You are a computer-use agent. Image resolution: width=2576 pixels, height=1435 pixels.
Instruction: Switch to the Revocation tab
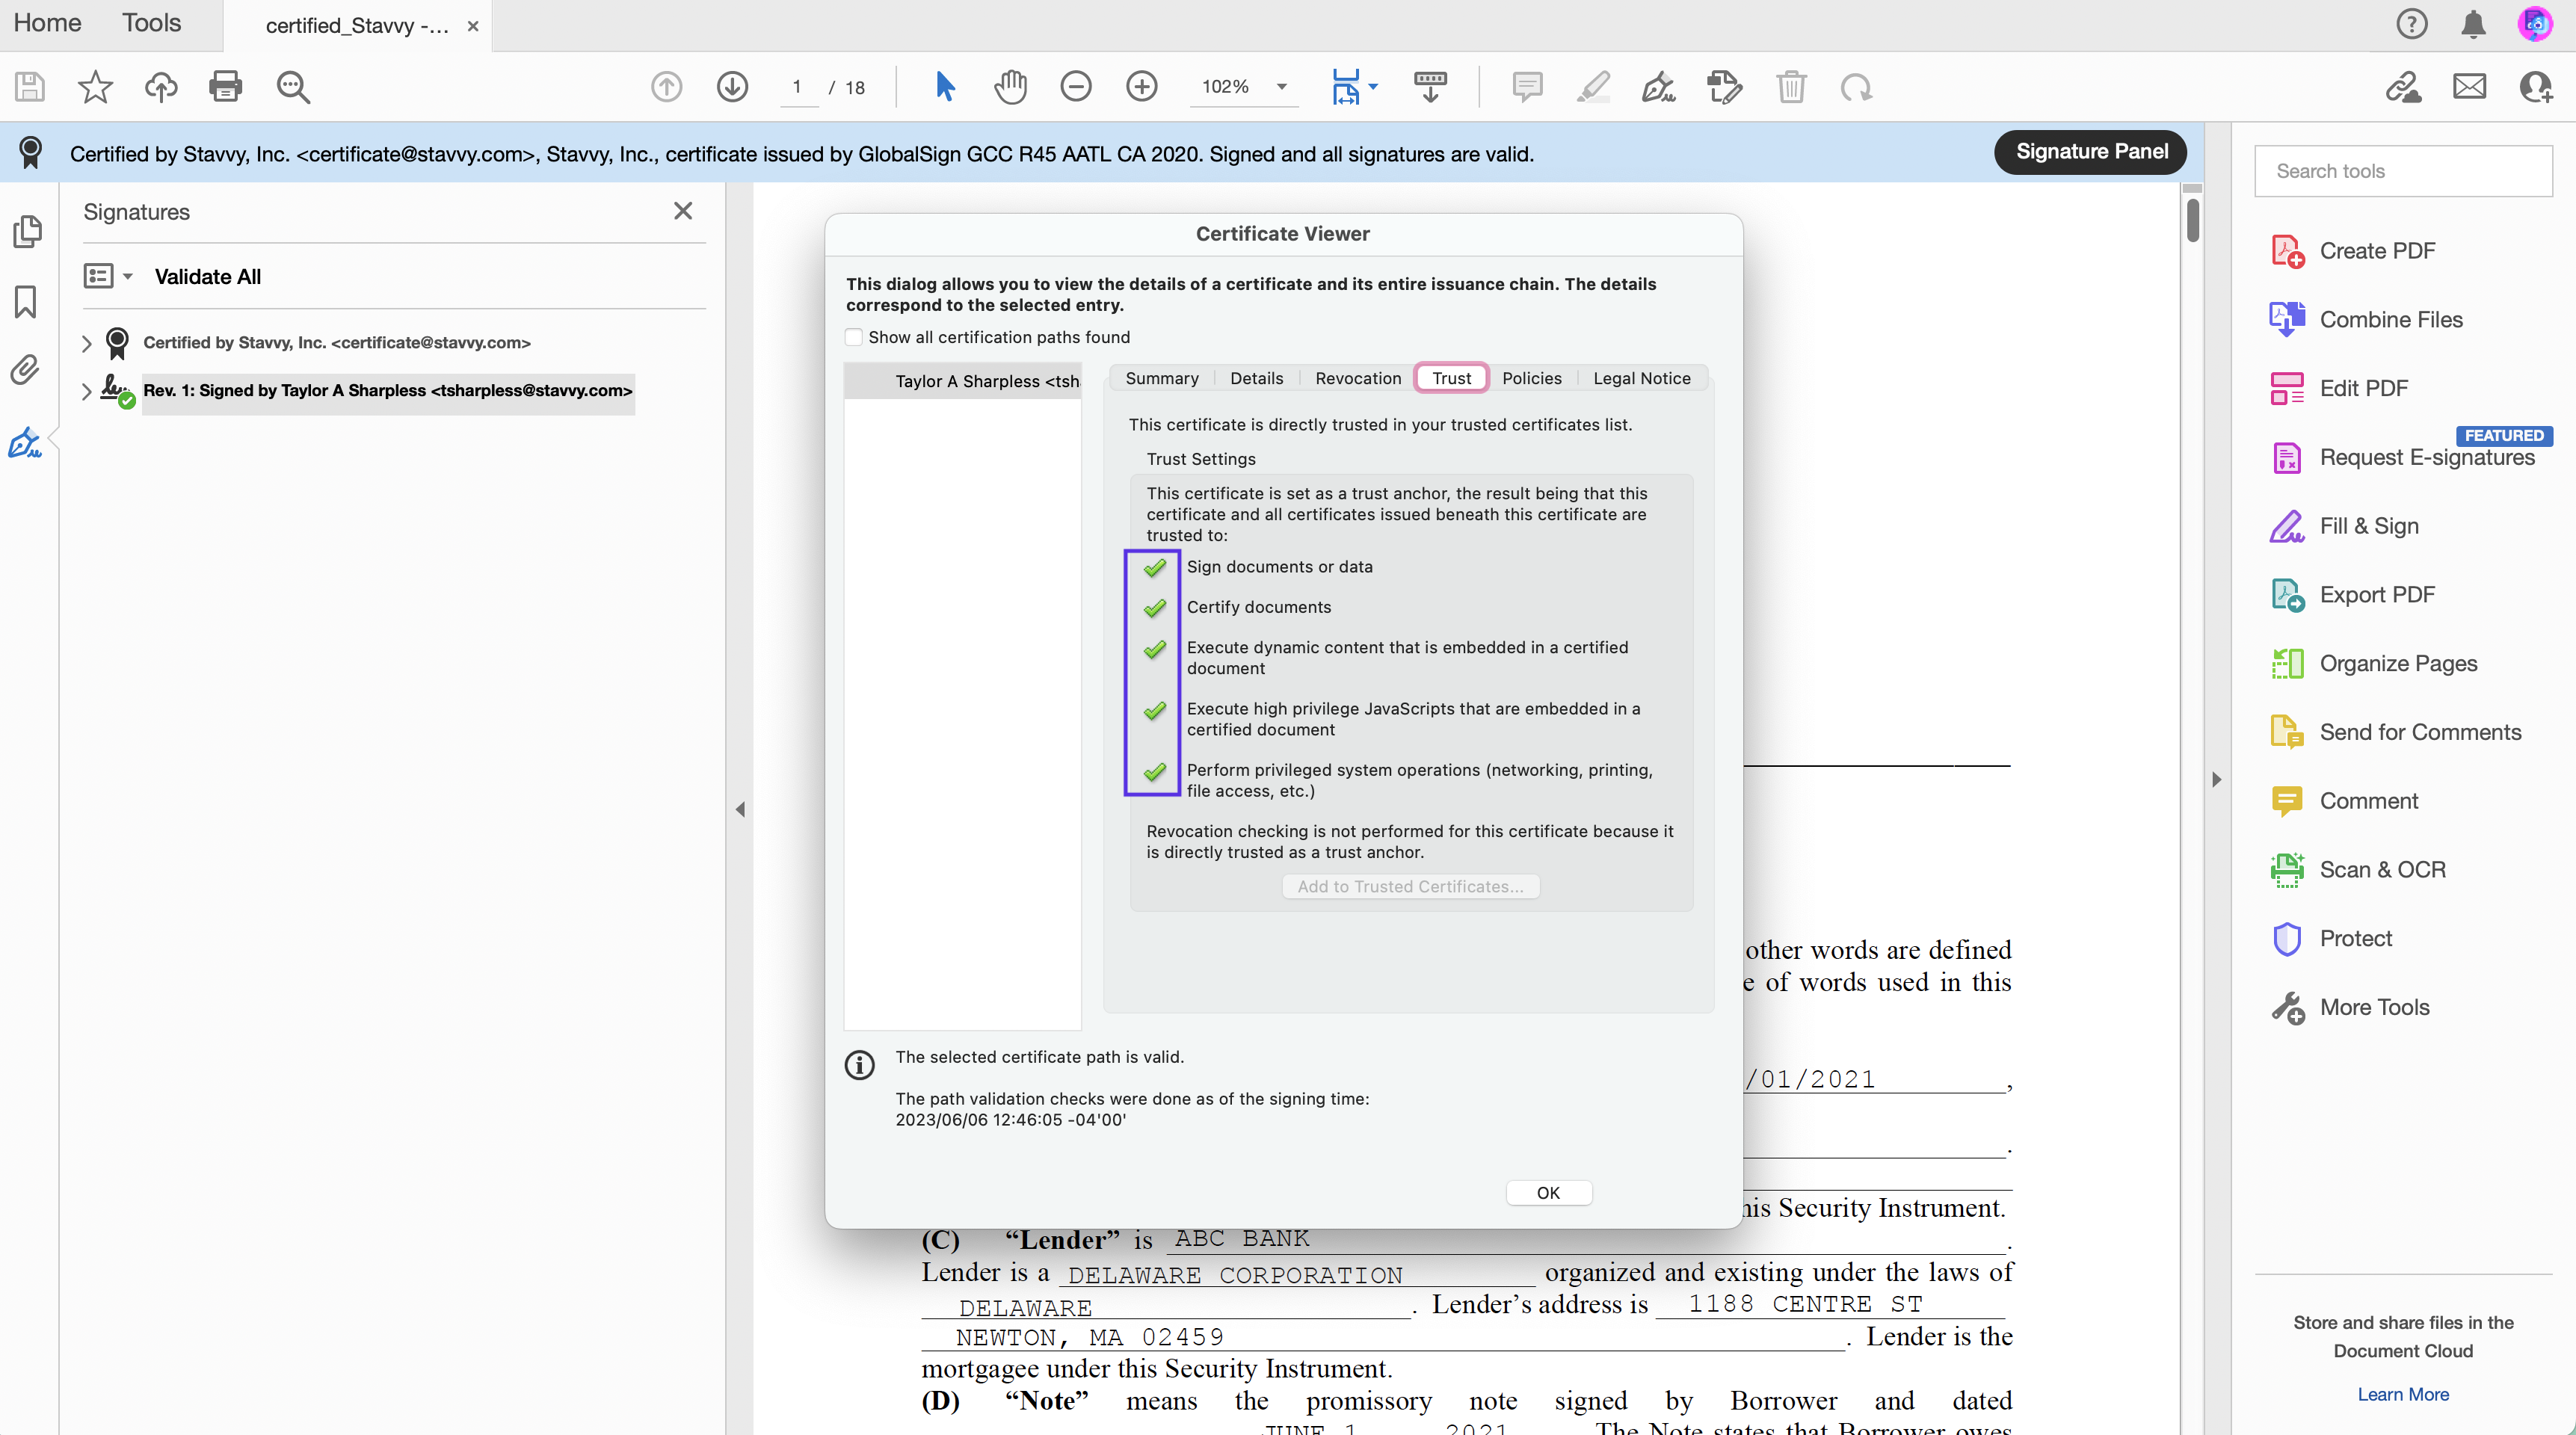[x=1358, y=378]
